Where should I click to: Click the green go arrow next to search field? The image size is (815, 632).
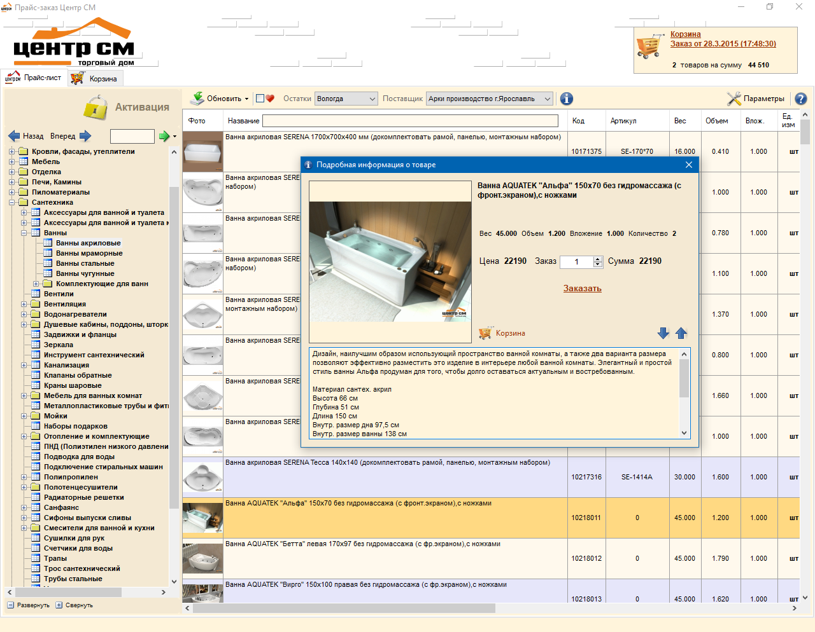coord(164,136)
